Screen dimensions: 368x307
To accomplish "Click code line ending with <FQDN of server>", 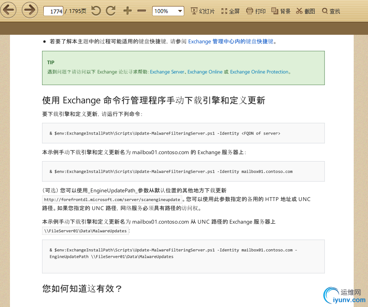I will [165, 133].
